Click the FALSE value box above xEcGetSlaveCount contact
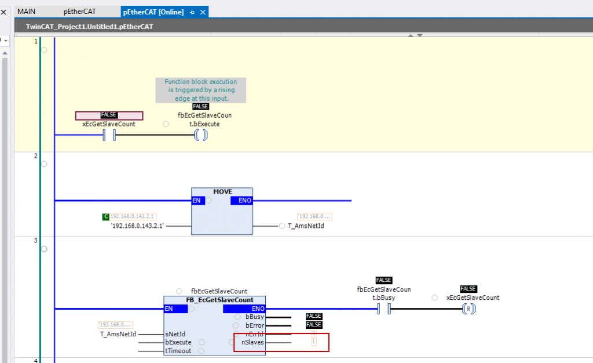The height and width of the screenshot is (363, 593). click(109, 115)
